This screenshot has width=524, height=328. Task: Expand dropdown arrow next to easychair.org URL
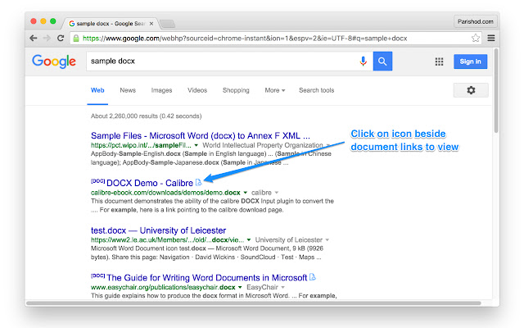pos(240,287)
